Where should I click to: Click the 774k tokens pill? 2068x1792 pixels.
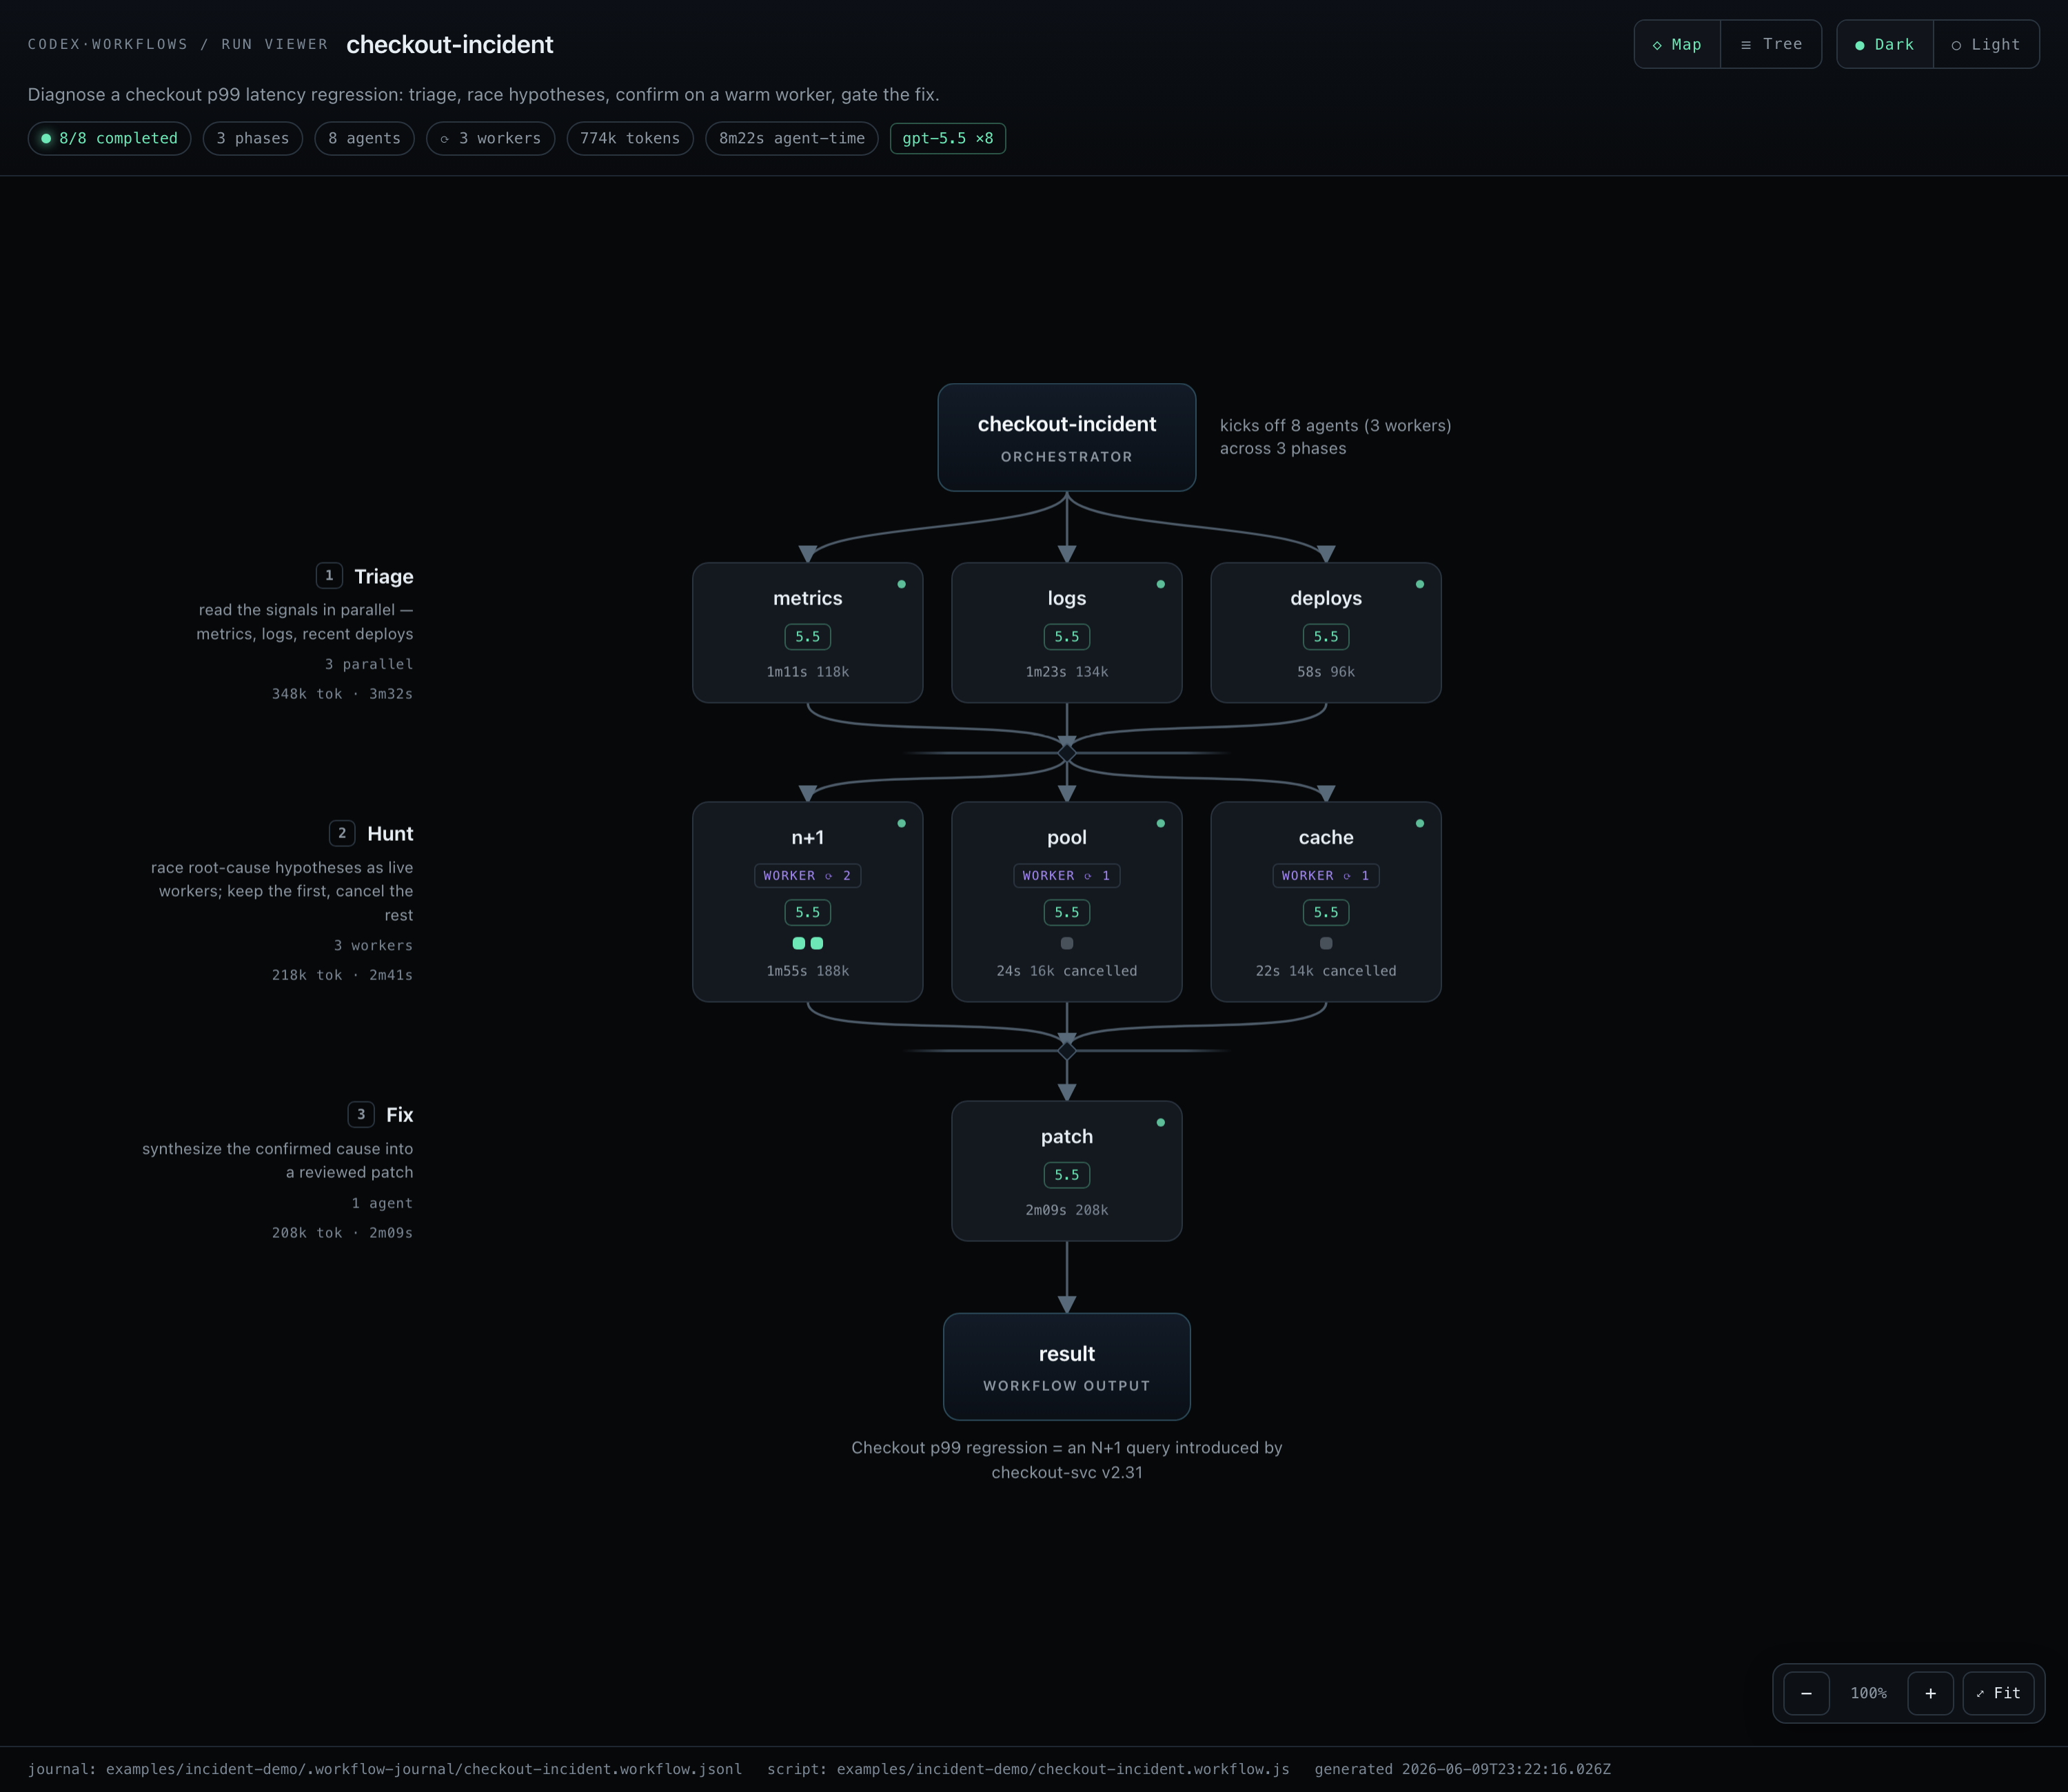point(630,138)
